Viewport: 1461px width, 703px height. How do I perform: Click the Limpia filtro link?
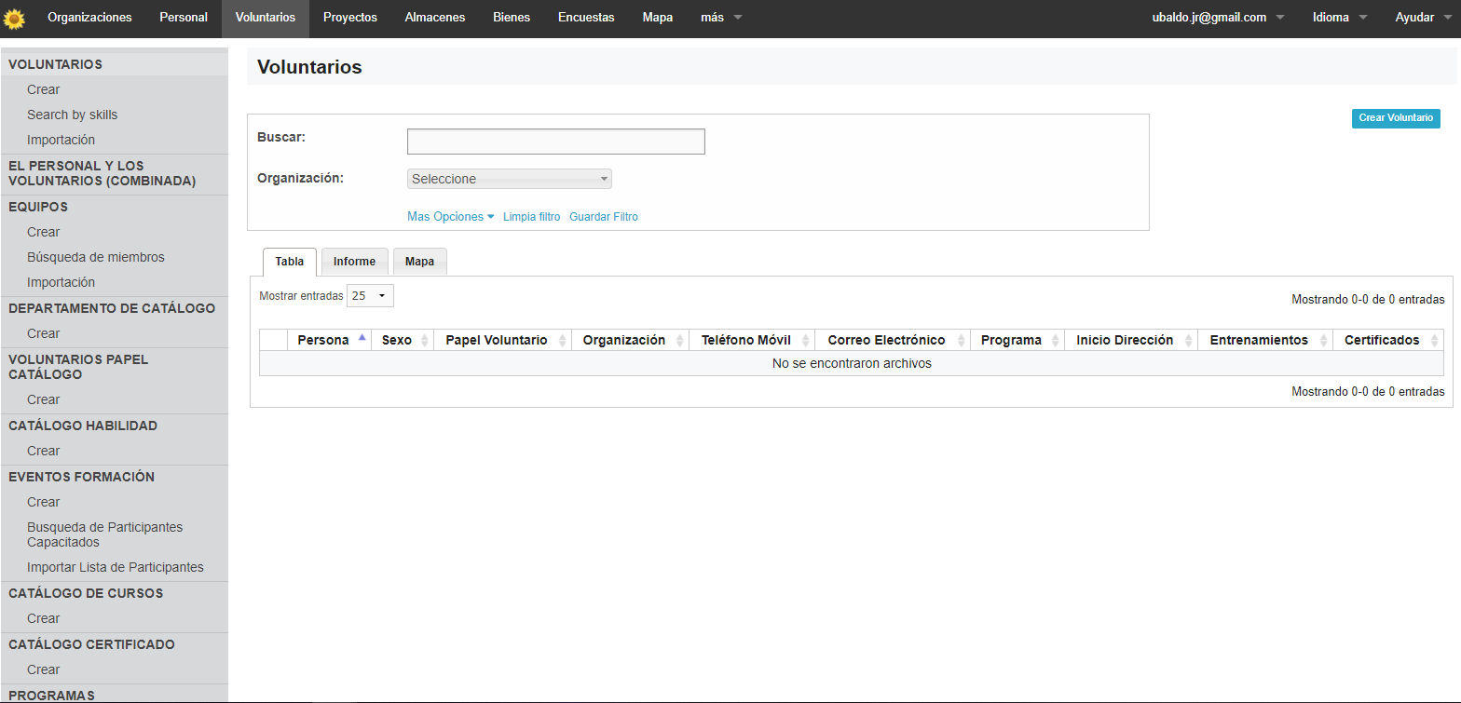(x=532, y=217)
